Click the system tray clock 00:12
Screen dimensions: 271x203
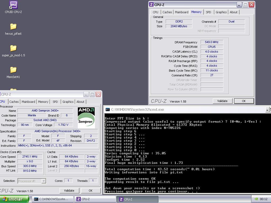[x=264, y=199]
